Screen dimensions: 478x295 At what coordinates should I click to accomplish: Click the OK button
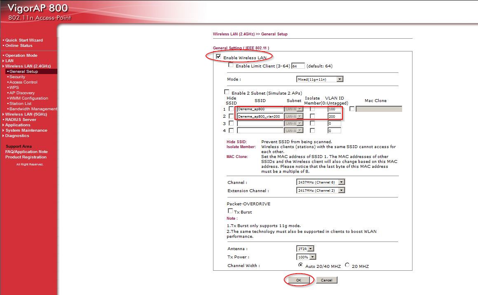299,280
